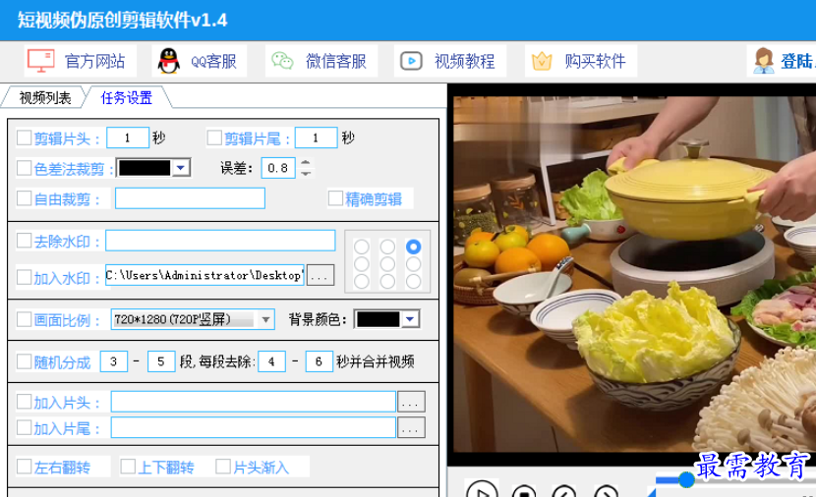Click the 登陆 user avatar icon

(x=764, y=61)
